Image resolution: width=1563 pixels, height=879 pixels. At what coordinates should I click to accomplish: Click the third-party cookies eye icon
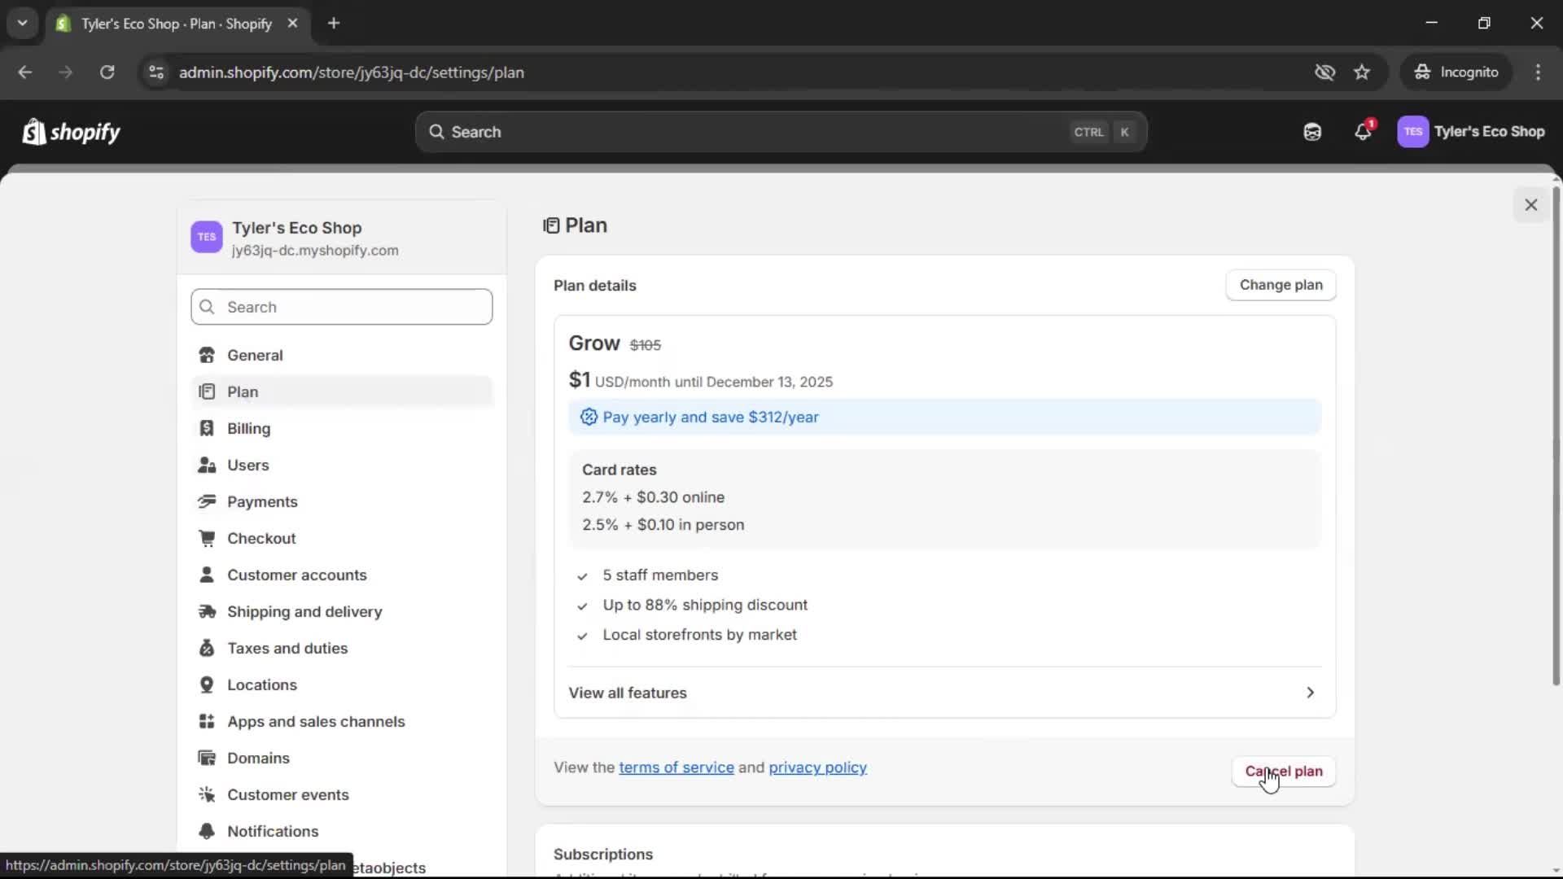pyautogui.click(x=1324, y=72)
